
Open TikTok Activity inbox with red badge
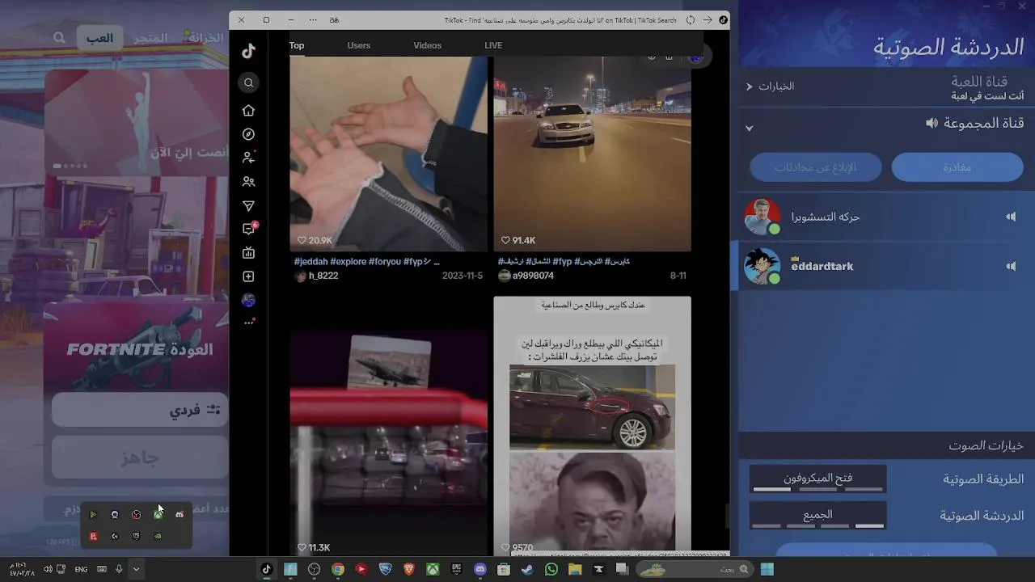249,229
